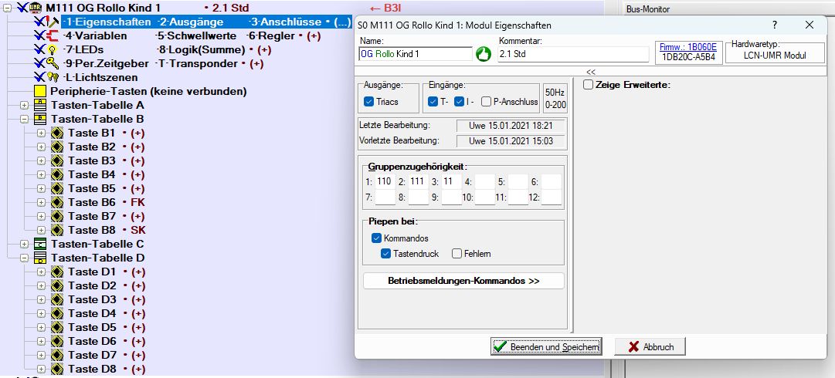Expand the Taste B1 tree entry
Viewport: 835px width, 378px height.
tap(41, 133)
